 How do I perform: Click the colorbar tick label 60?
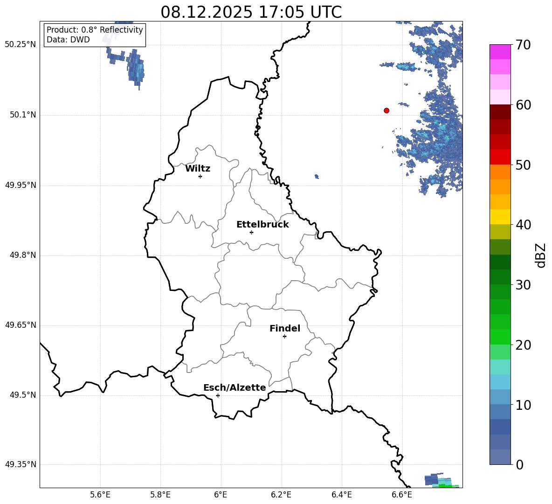tap(523, 104)
